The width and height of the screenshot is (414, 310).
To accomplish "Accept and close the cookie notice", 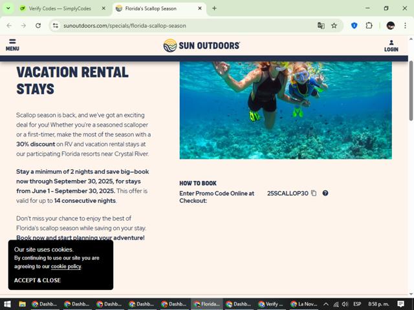I will point(38,280).
